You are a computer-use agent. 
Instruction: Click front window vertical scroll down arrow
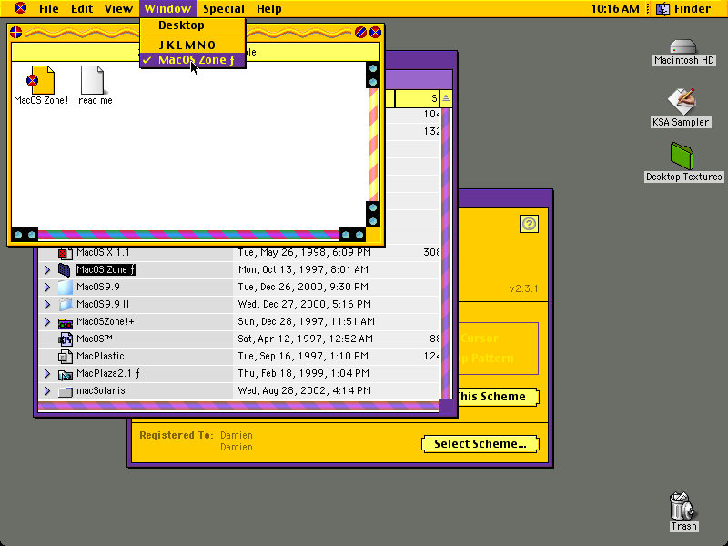coord(373,221)
